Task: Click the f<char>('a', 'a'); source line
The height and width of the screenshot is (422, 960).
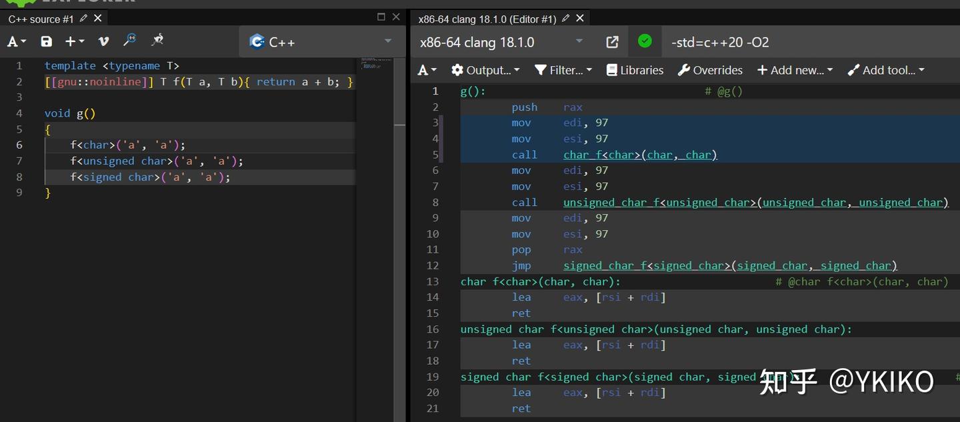Action: coord(128,145)
